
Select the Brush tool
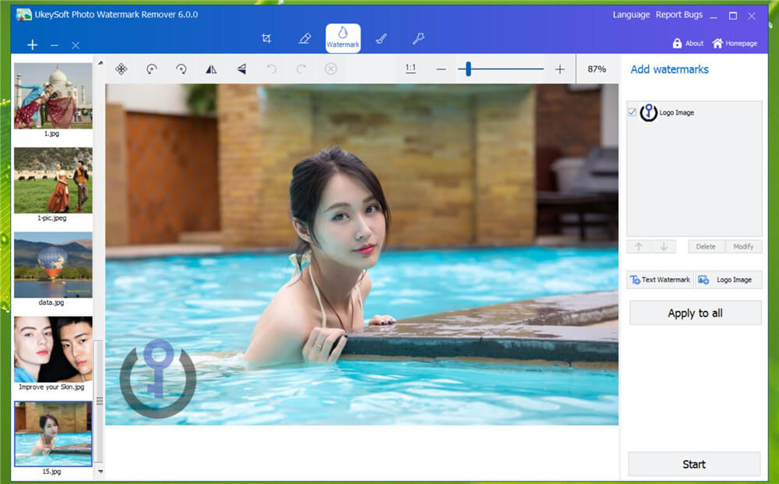(381, 37)
